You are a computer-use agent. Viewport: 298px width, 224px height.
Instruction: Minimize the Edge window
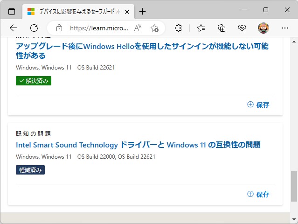(x=244, y=10)
